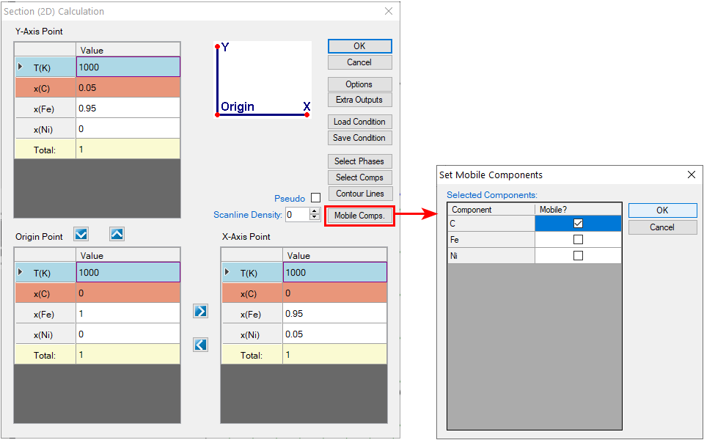Select the X-Axis Point x(Ni) value field
Viewport: 704px width, 440px height.
pos(334,334)
